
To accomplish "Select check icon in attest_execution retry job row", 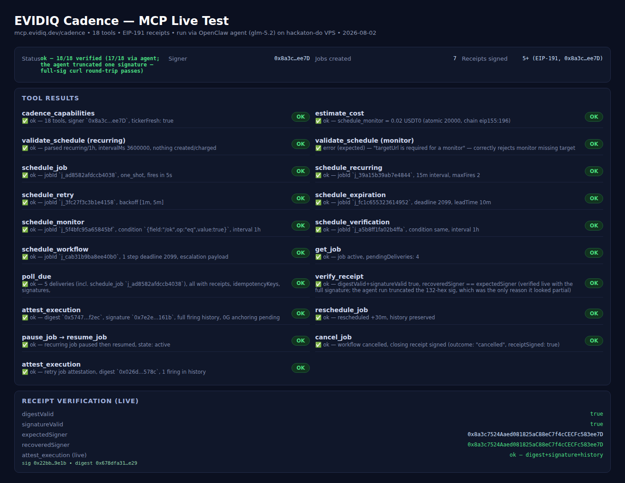I will point(25,372).
